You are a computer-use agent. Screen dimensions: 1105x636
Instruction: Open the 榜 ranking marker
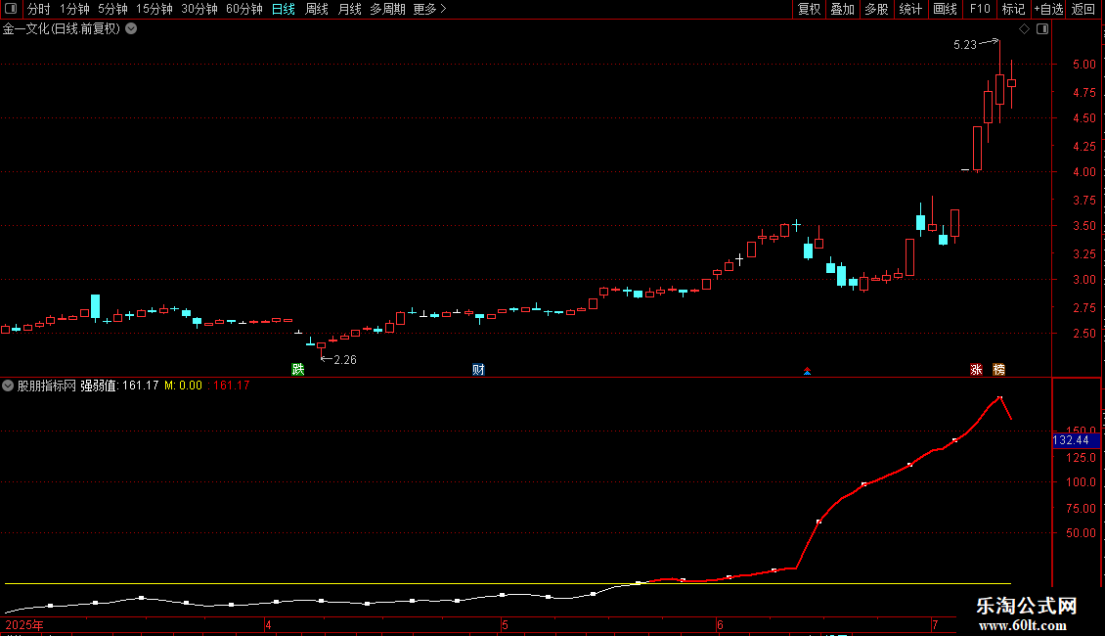998,370
